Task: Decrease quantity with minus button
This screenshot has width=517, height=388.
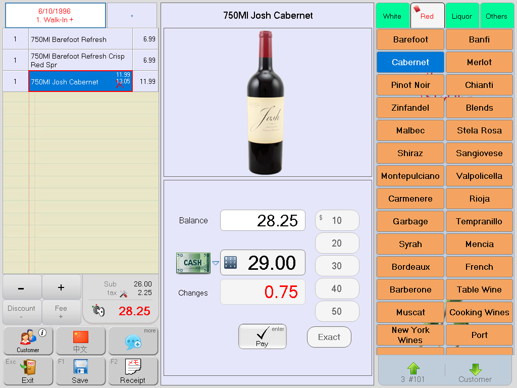Action: pyautogui.click(x=22, y=287)
